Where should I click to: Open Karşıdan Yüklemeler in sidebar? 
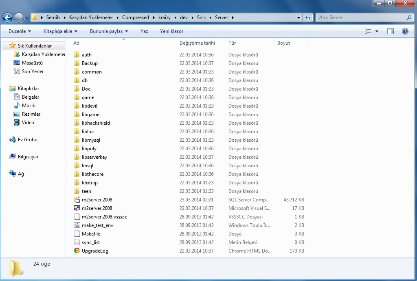pyautogui.click(x=44, y=54)
